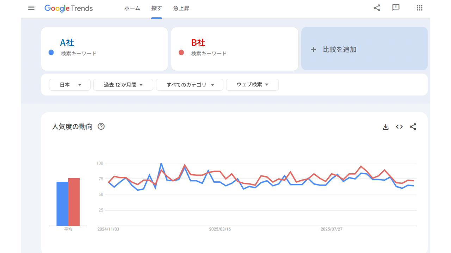This screenshot has height=253, width=451.
Task: Open the send feedback icon
Action: (396, 8)
